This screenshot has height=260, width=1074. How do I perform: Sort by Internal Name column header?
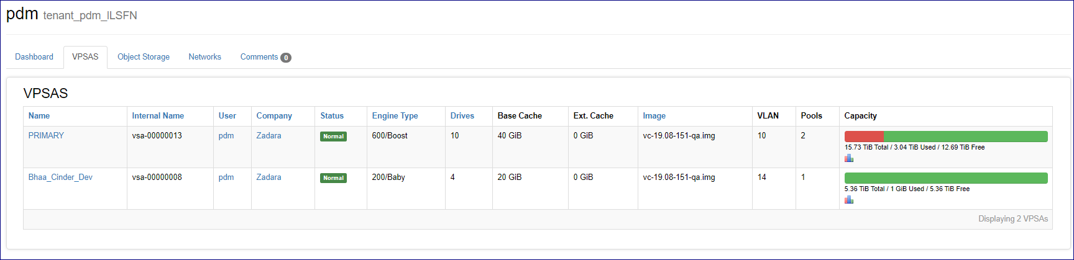click(158, 116)
